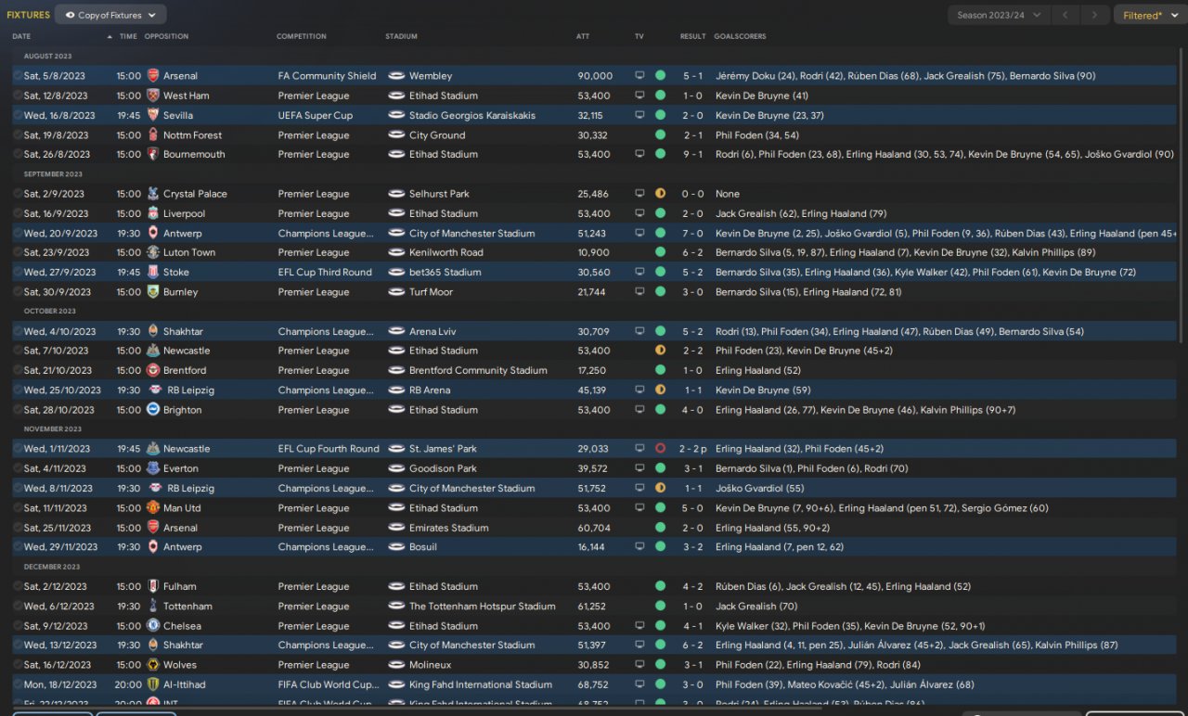Sort by the Att attendance column header
Screen dimensions: 1188x716
[x=583, y=37]
